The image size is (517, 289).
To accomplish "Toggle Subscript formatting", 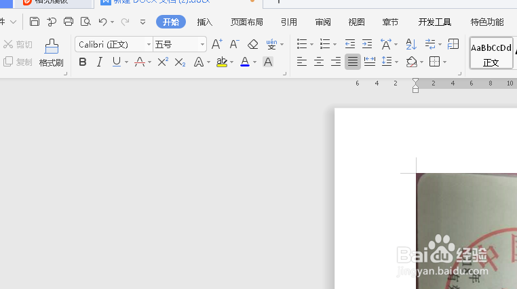I will pos(180,62).
